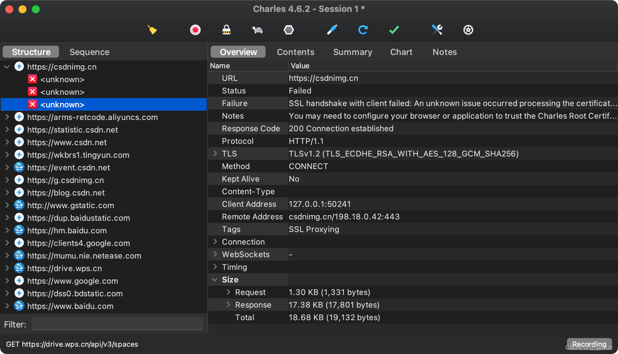Expand http://www.gstatic.com node

(7, 205)
